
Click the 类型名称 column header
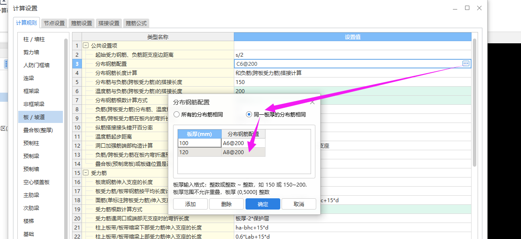pyautogui.click(x=158, y=37)
